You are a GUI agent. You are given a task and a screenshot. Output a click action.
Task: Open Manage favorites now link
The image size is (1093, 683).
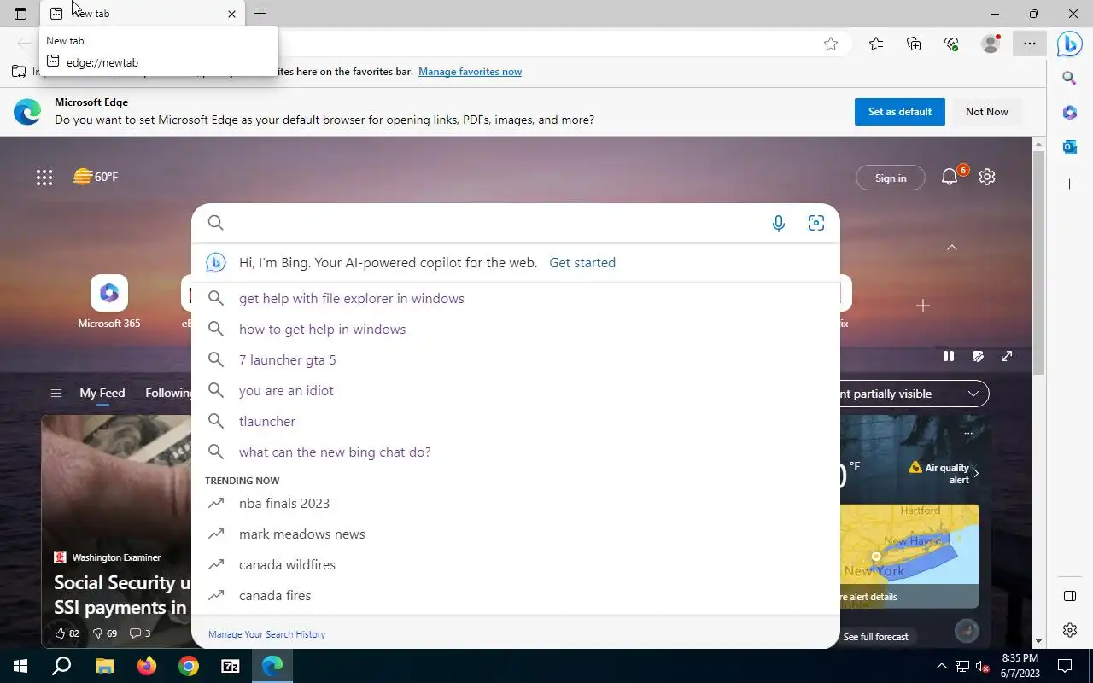tap(470, 72)
